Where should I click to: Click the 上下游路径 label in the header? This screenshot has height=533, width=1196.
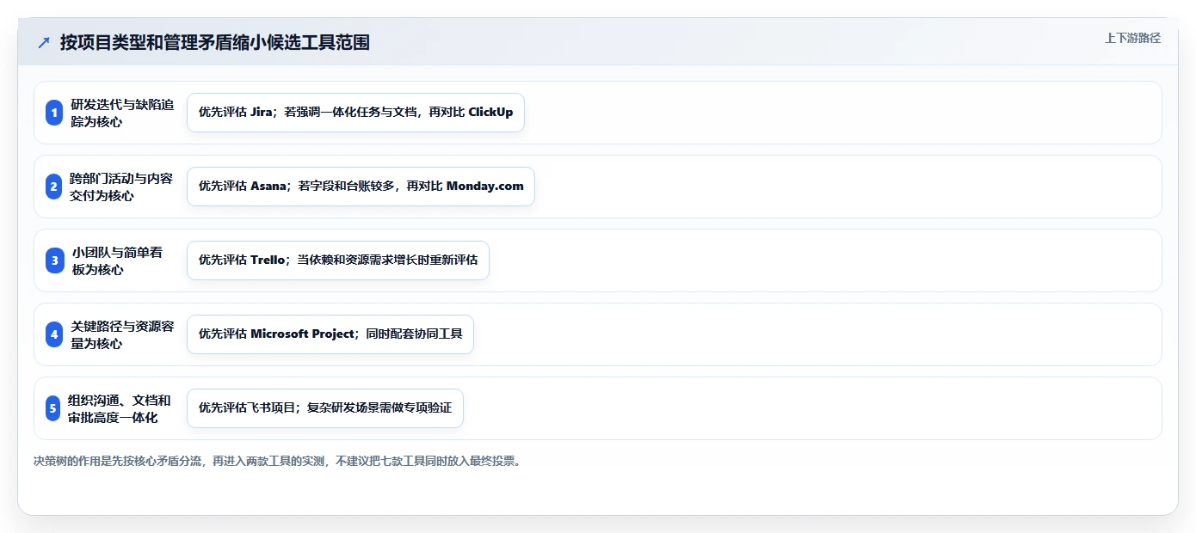point(1132,38)
